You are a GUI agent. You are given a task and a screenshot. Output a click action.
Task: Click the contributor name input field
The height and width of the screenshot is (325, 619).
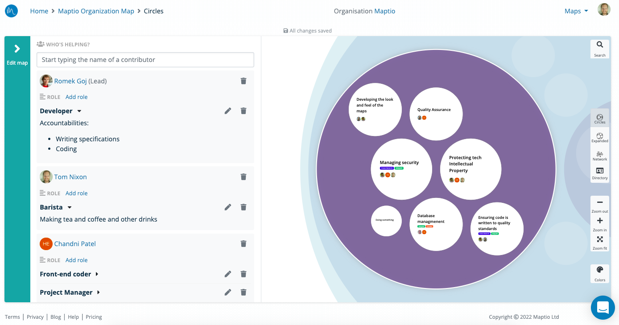(x=145, y=59)
